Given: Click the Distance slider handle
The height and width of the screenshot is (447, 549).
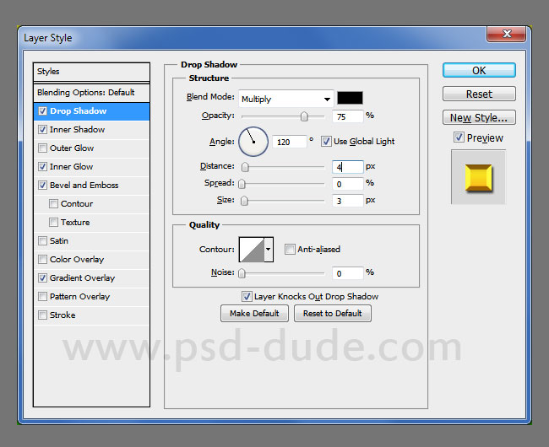Looking at the screenshot, I should tap(245, 167).
